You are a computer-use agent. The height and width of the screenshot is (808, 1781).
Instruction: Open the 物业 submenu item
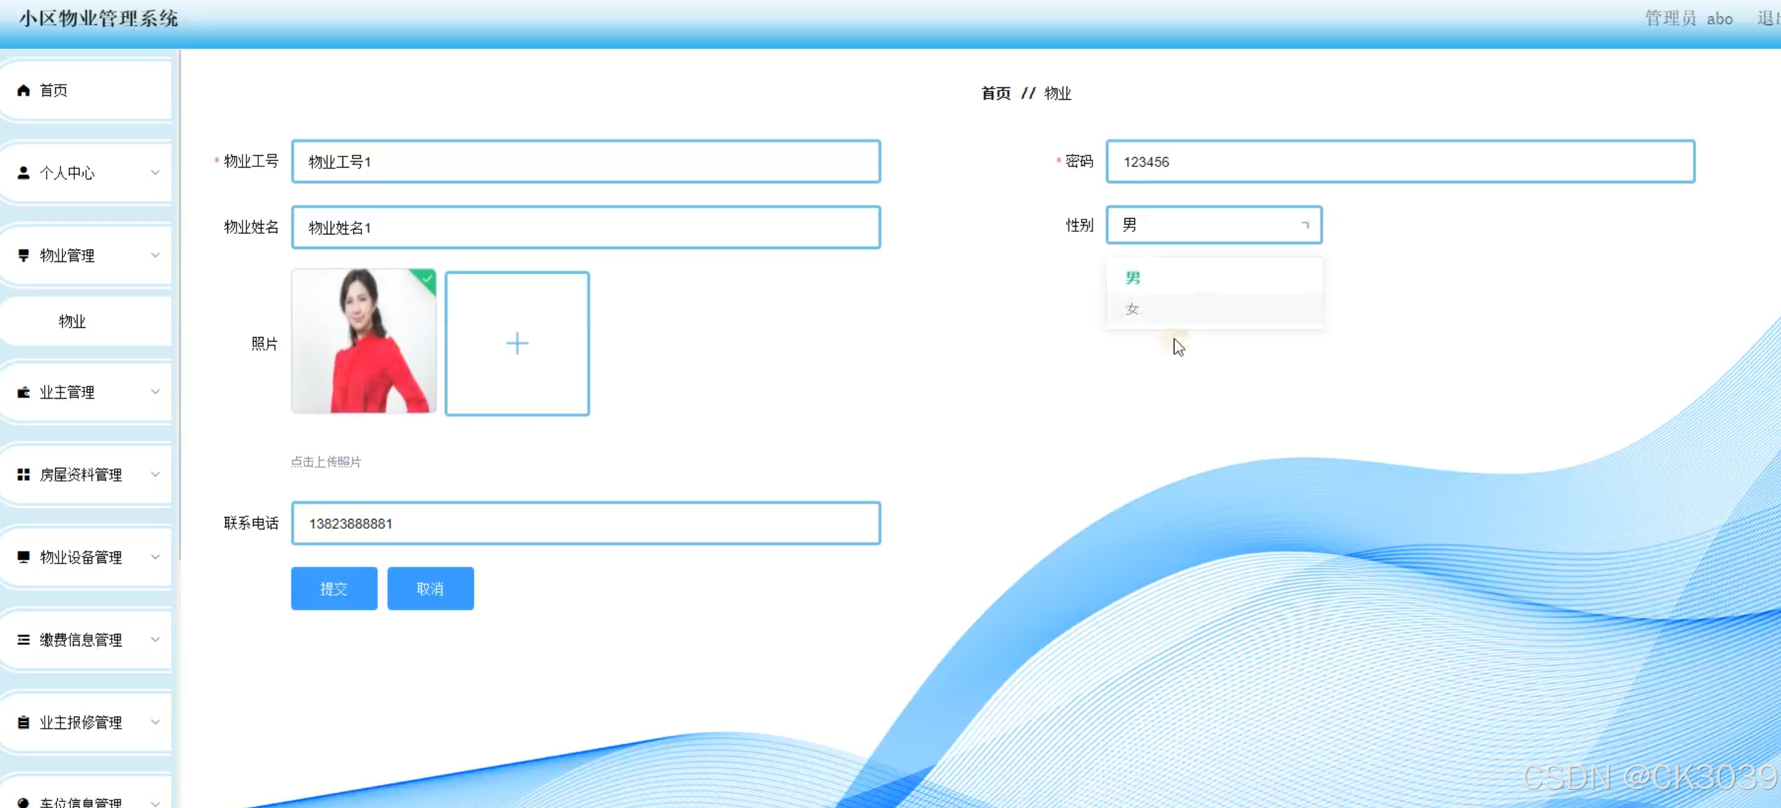72,321
